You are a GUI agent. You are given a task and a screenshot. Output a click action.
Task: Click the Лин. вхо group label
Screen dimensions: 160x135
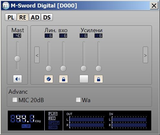(56, 30)
